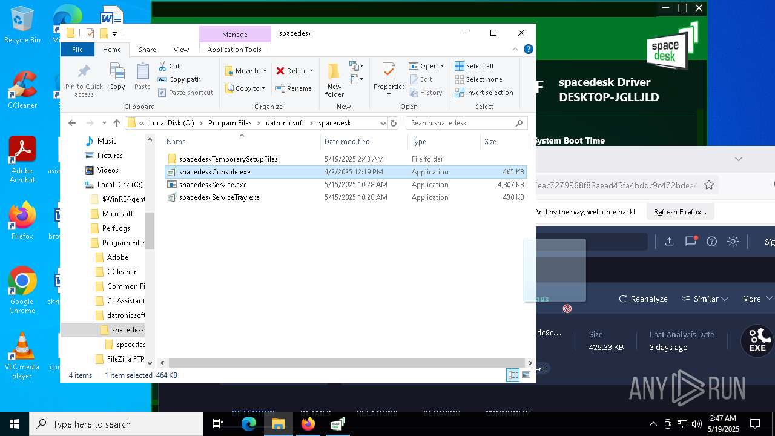The width and height of the screenshot is (775, 436).
Task: Open Task View on taskbar
Action: [218, 424]
